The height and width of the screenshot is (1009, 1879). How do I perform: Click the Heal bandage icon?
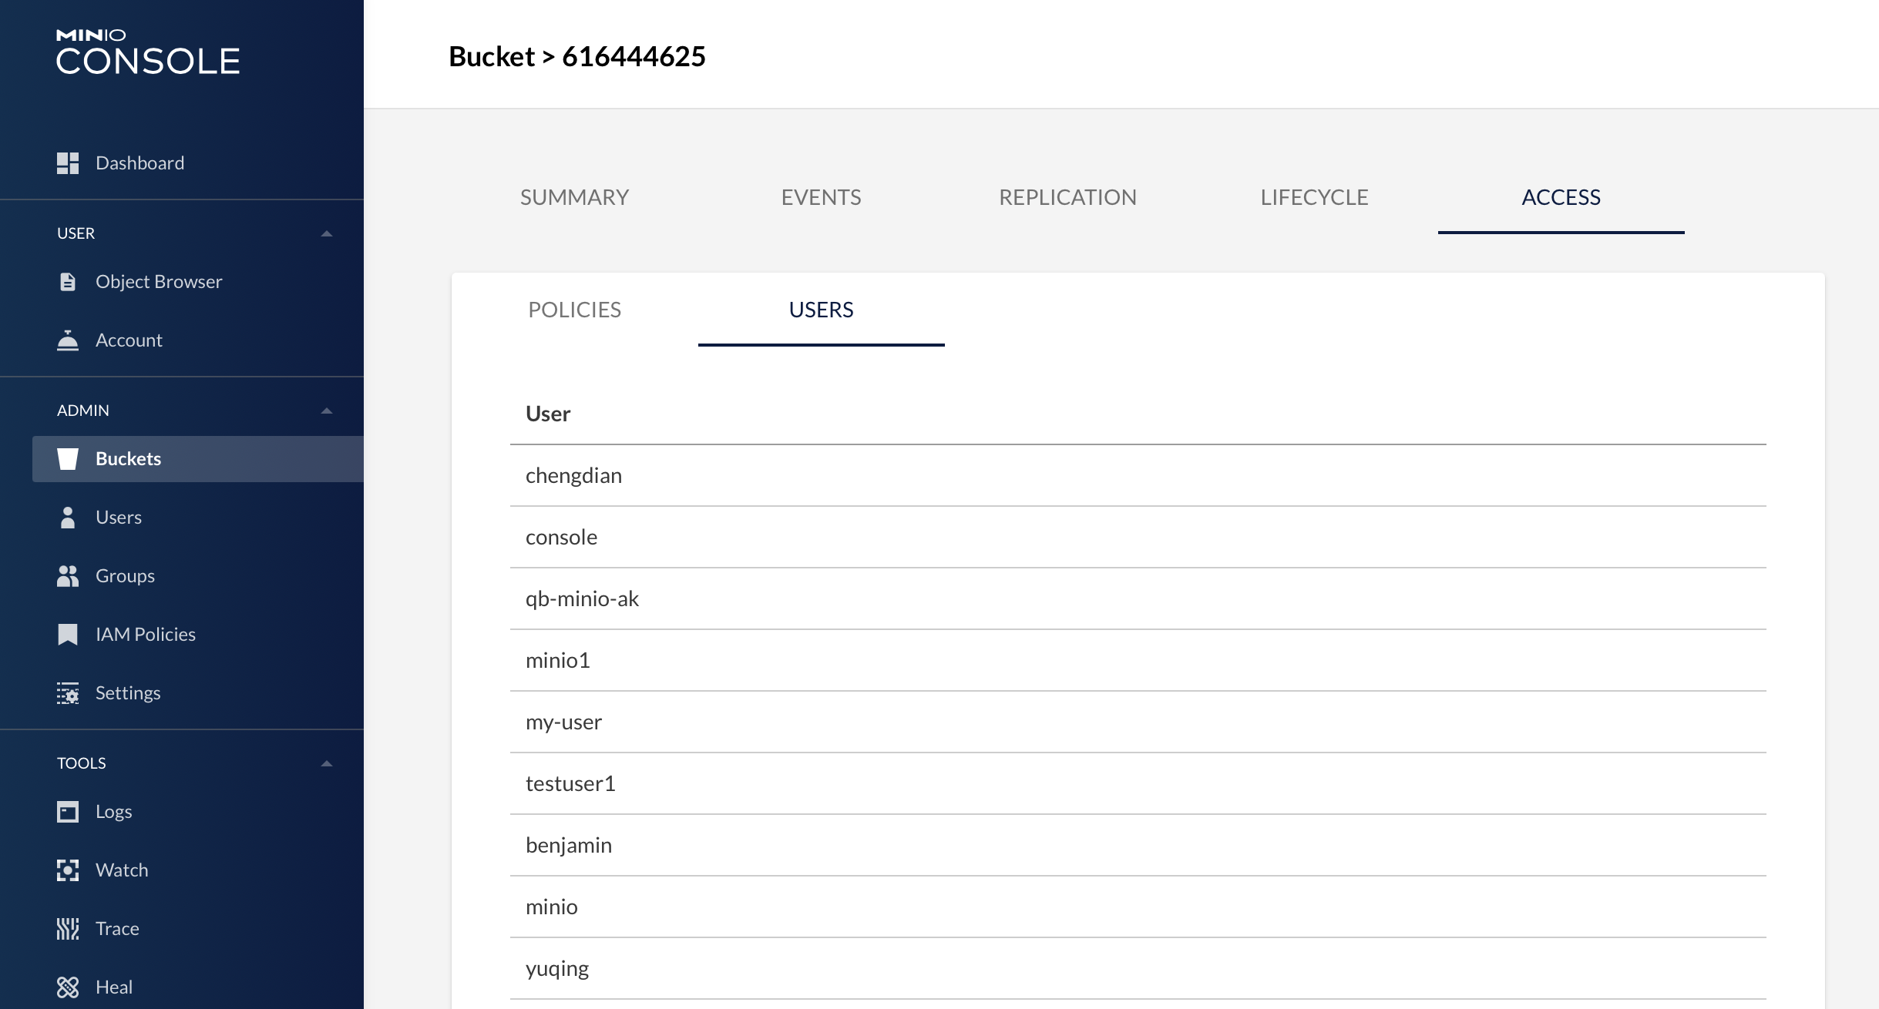pyautogui.click(x=68, y=987)
